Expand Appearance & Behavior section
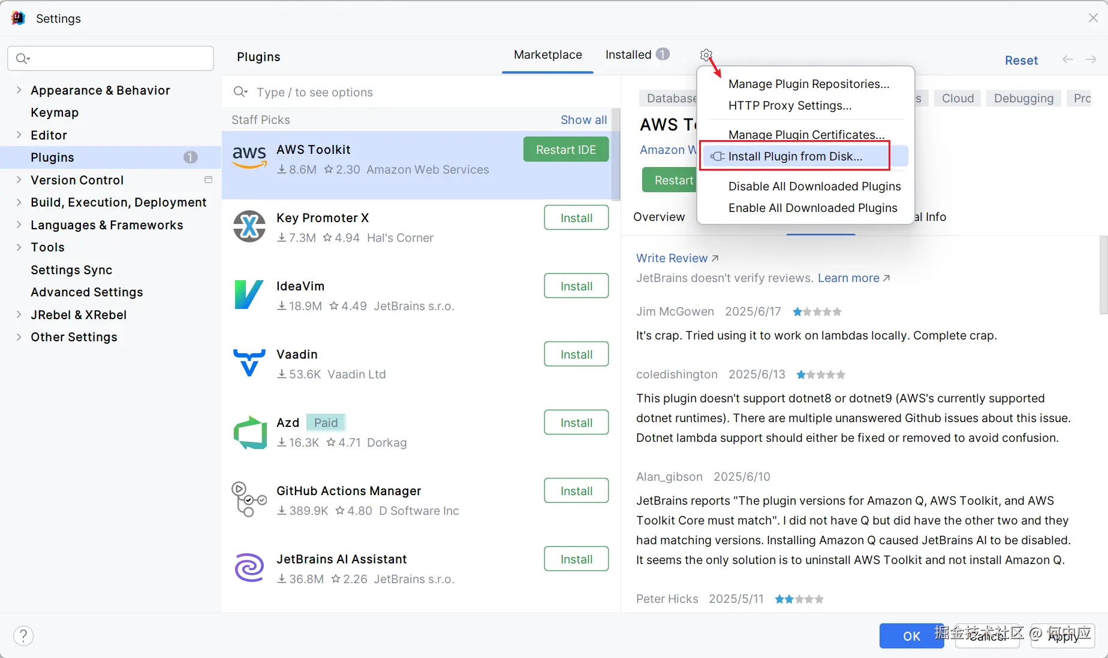1108x658 pixels. [19, 90]
